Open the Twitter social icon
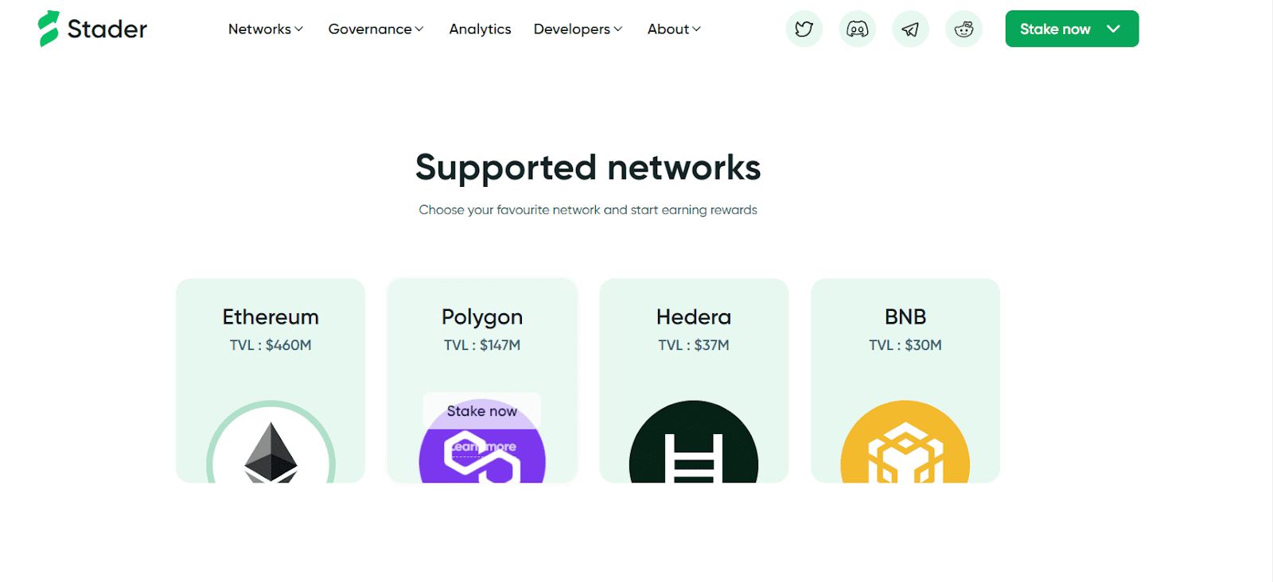Image resolution: width=1273 pixels, height=582 pixels. [804, 29]
